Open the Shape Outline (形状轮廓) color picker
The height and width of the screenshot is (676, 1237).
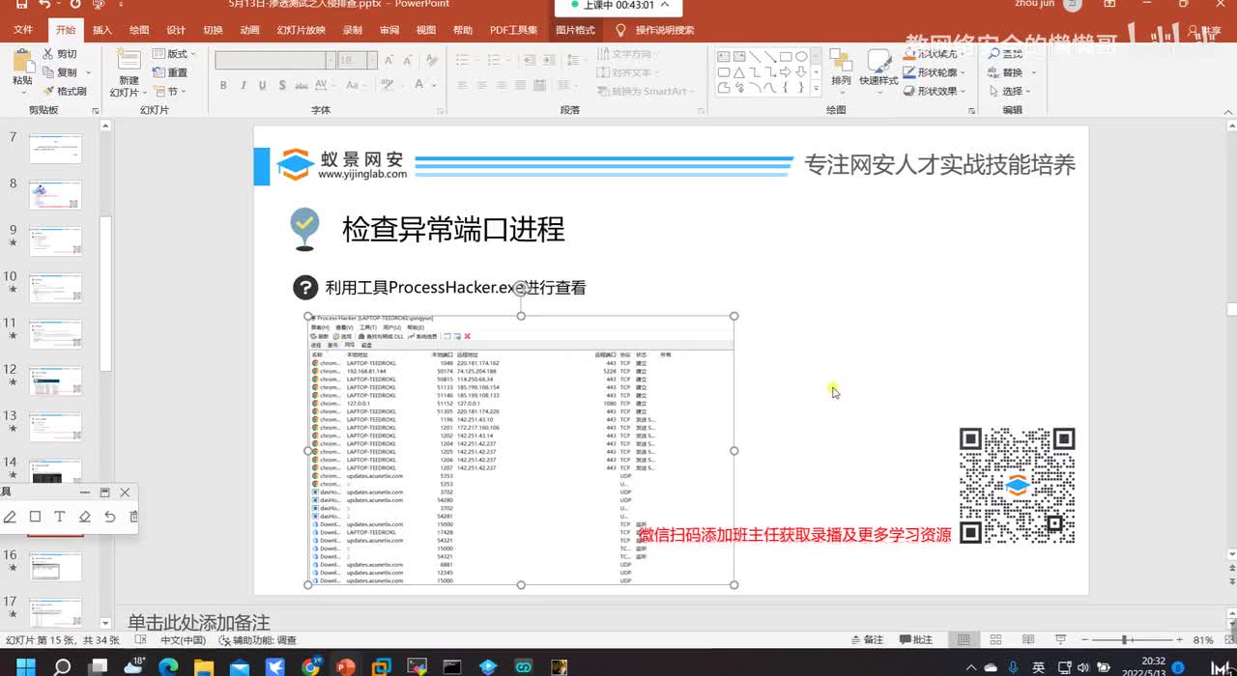[934, 72]
